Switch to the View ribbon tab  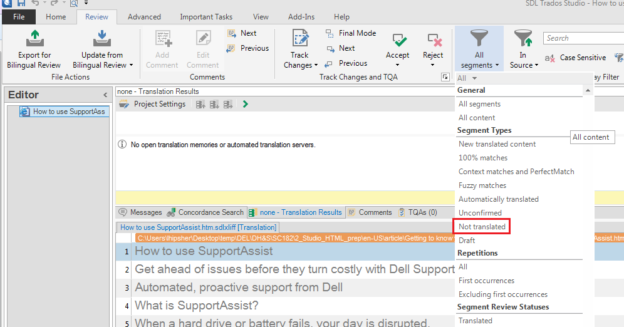pos(261,17)
